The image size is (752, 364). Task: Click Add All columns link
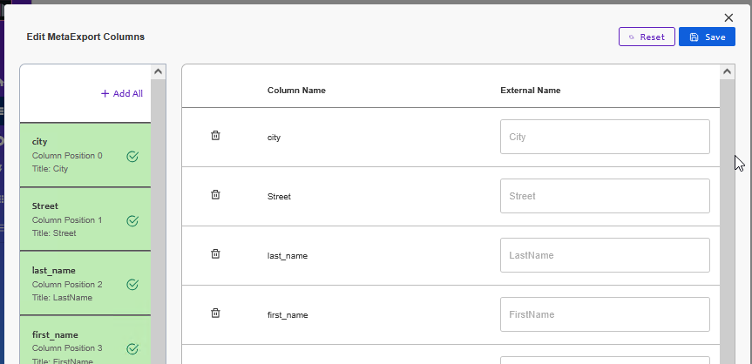click(x=122, y=94)
